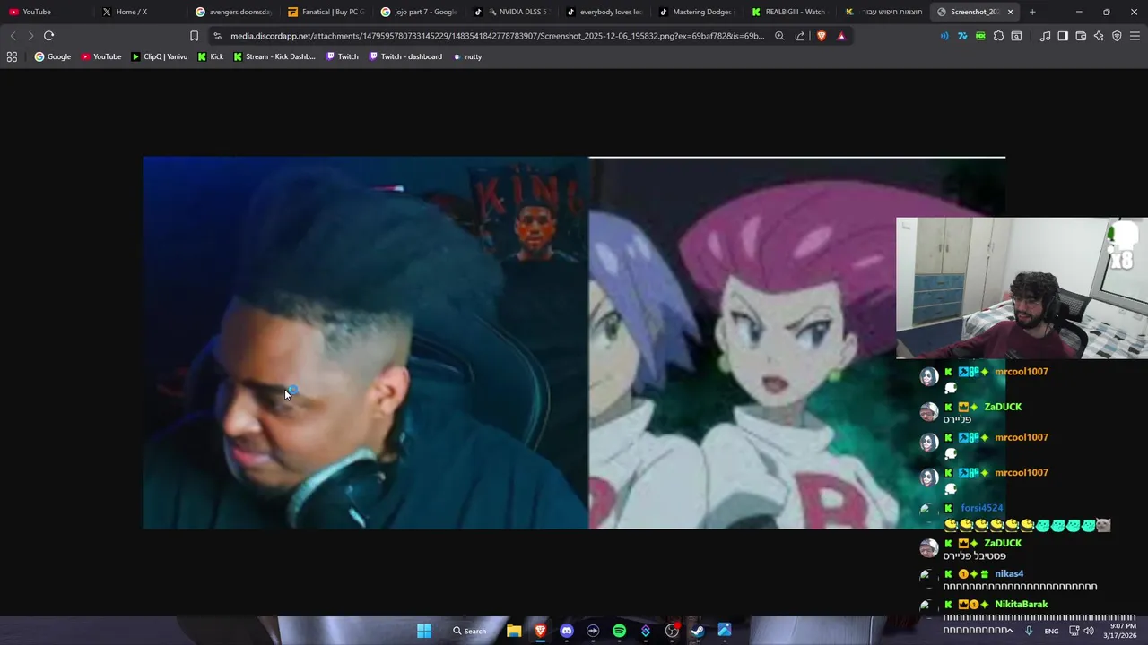Go back using the browser back arrow
Image resolution: width=1148 pixels, height=645 pixels.
pos(13,36)
